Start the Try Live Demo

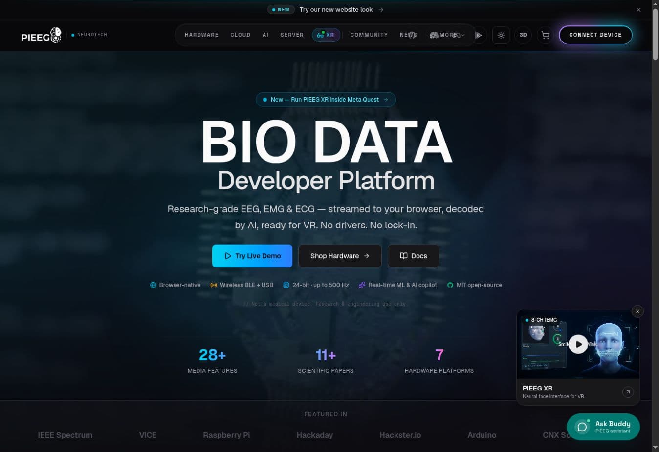252,256
